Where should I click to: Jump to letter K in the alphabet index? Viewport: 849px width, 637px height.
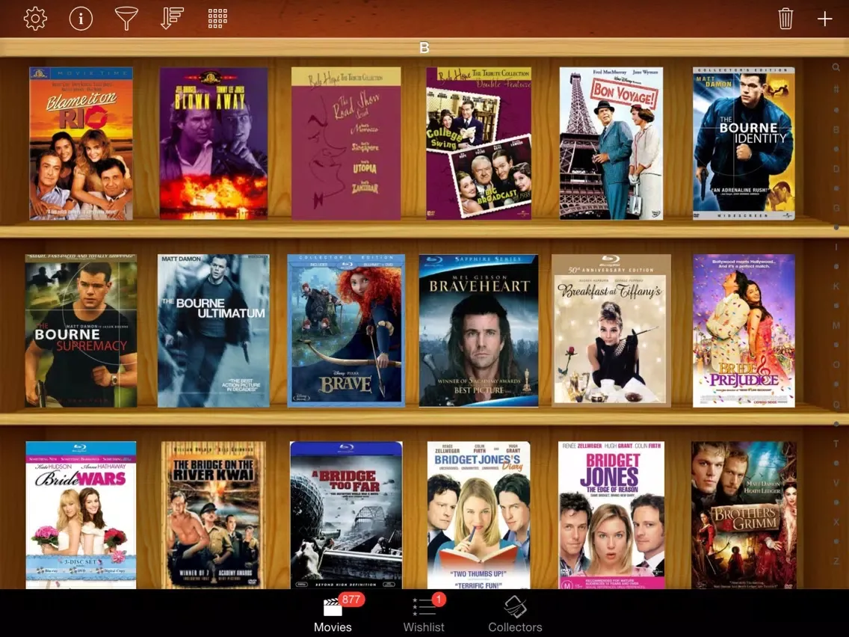[x=836, y=286]
